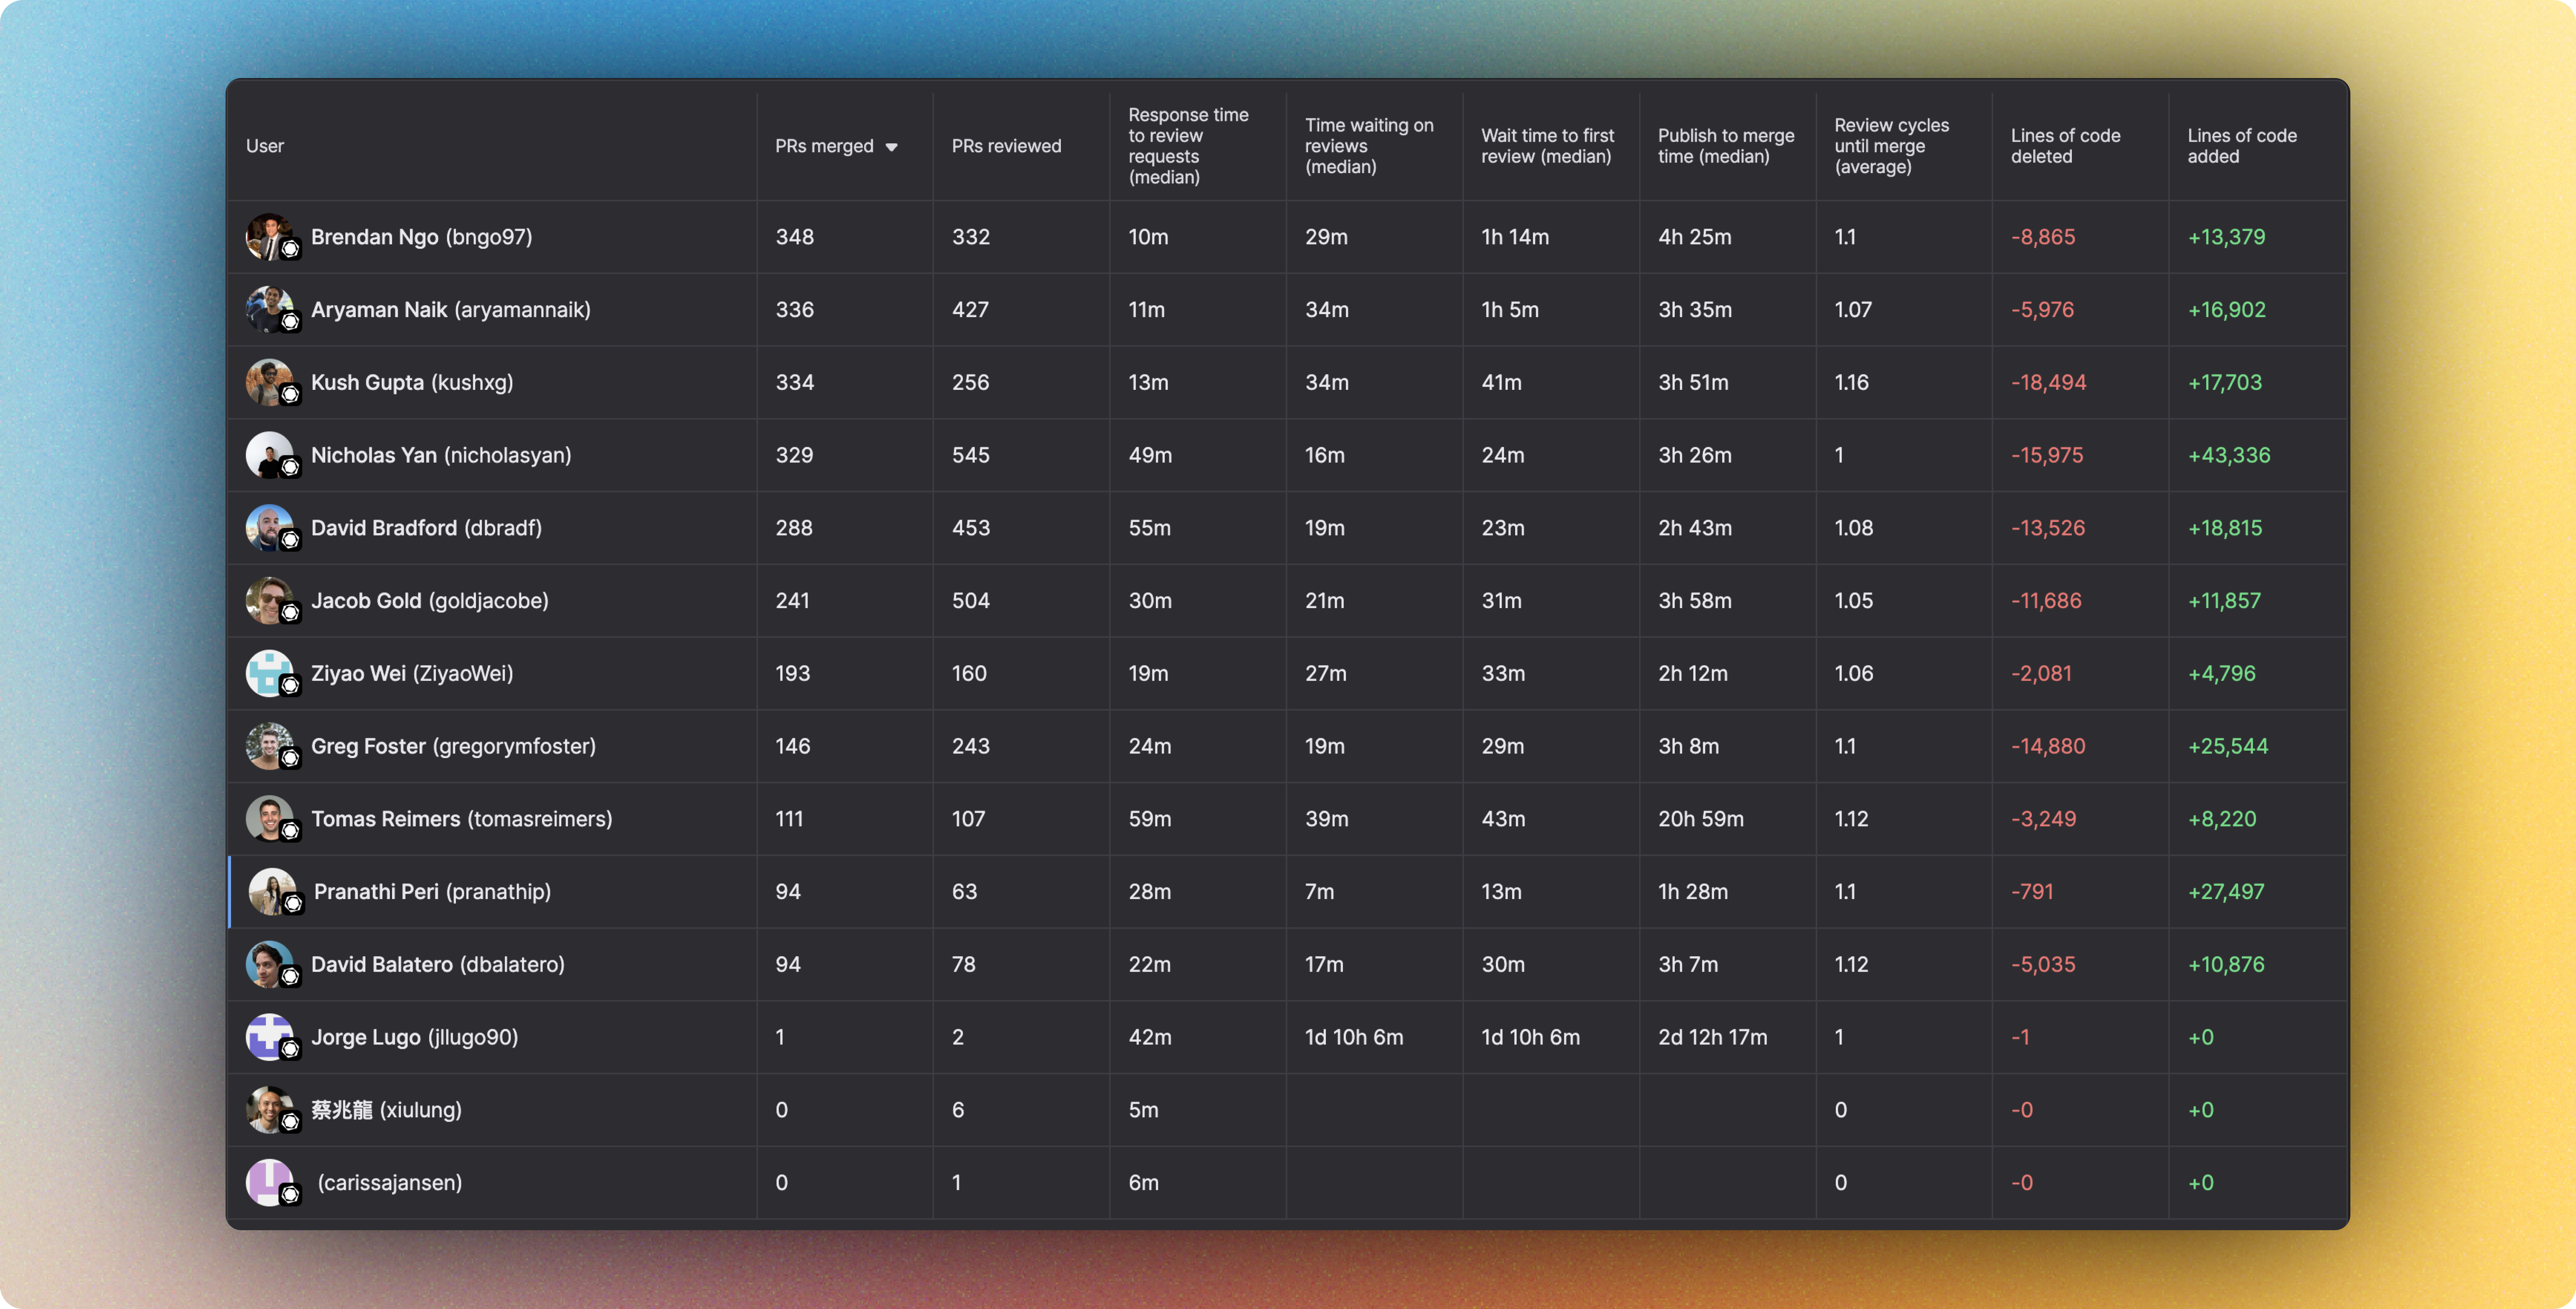Click the PRs merged sort arrow
The width and height of the screenshot is (2576, 1309).
tap(891, 147)
